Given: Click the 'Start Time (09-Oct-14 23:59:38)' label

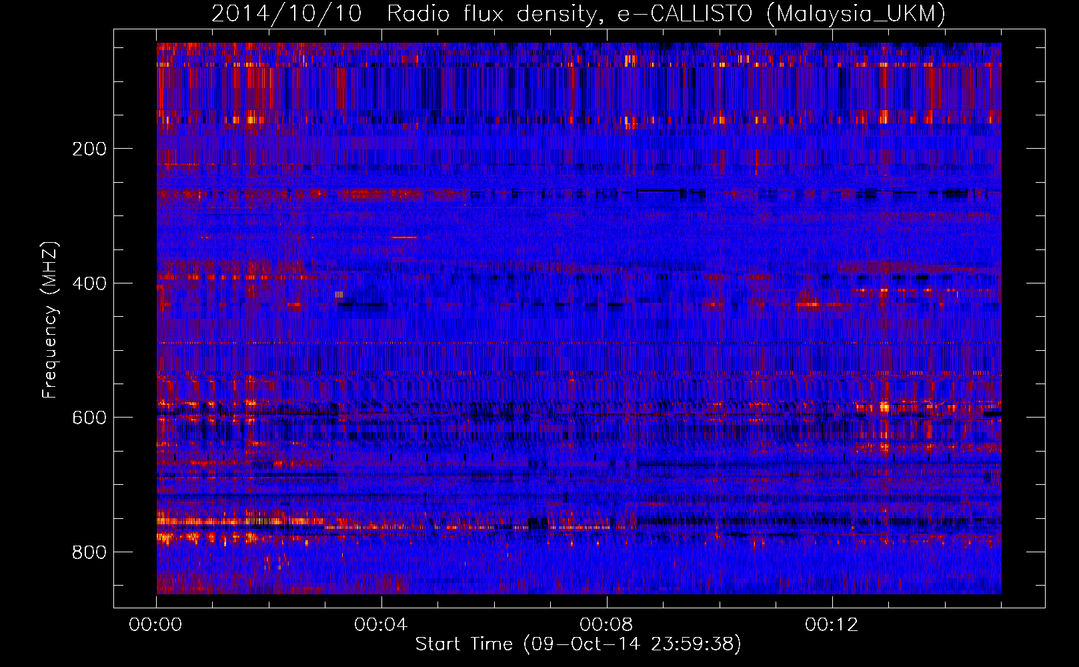Looking at the screenshot, I should [x=578, y=644].
